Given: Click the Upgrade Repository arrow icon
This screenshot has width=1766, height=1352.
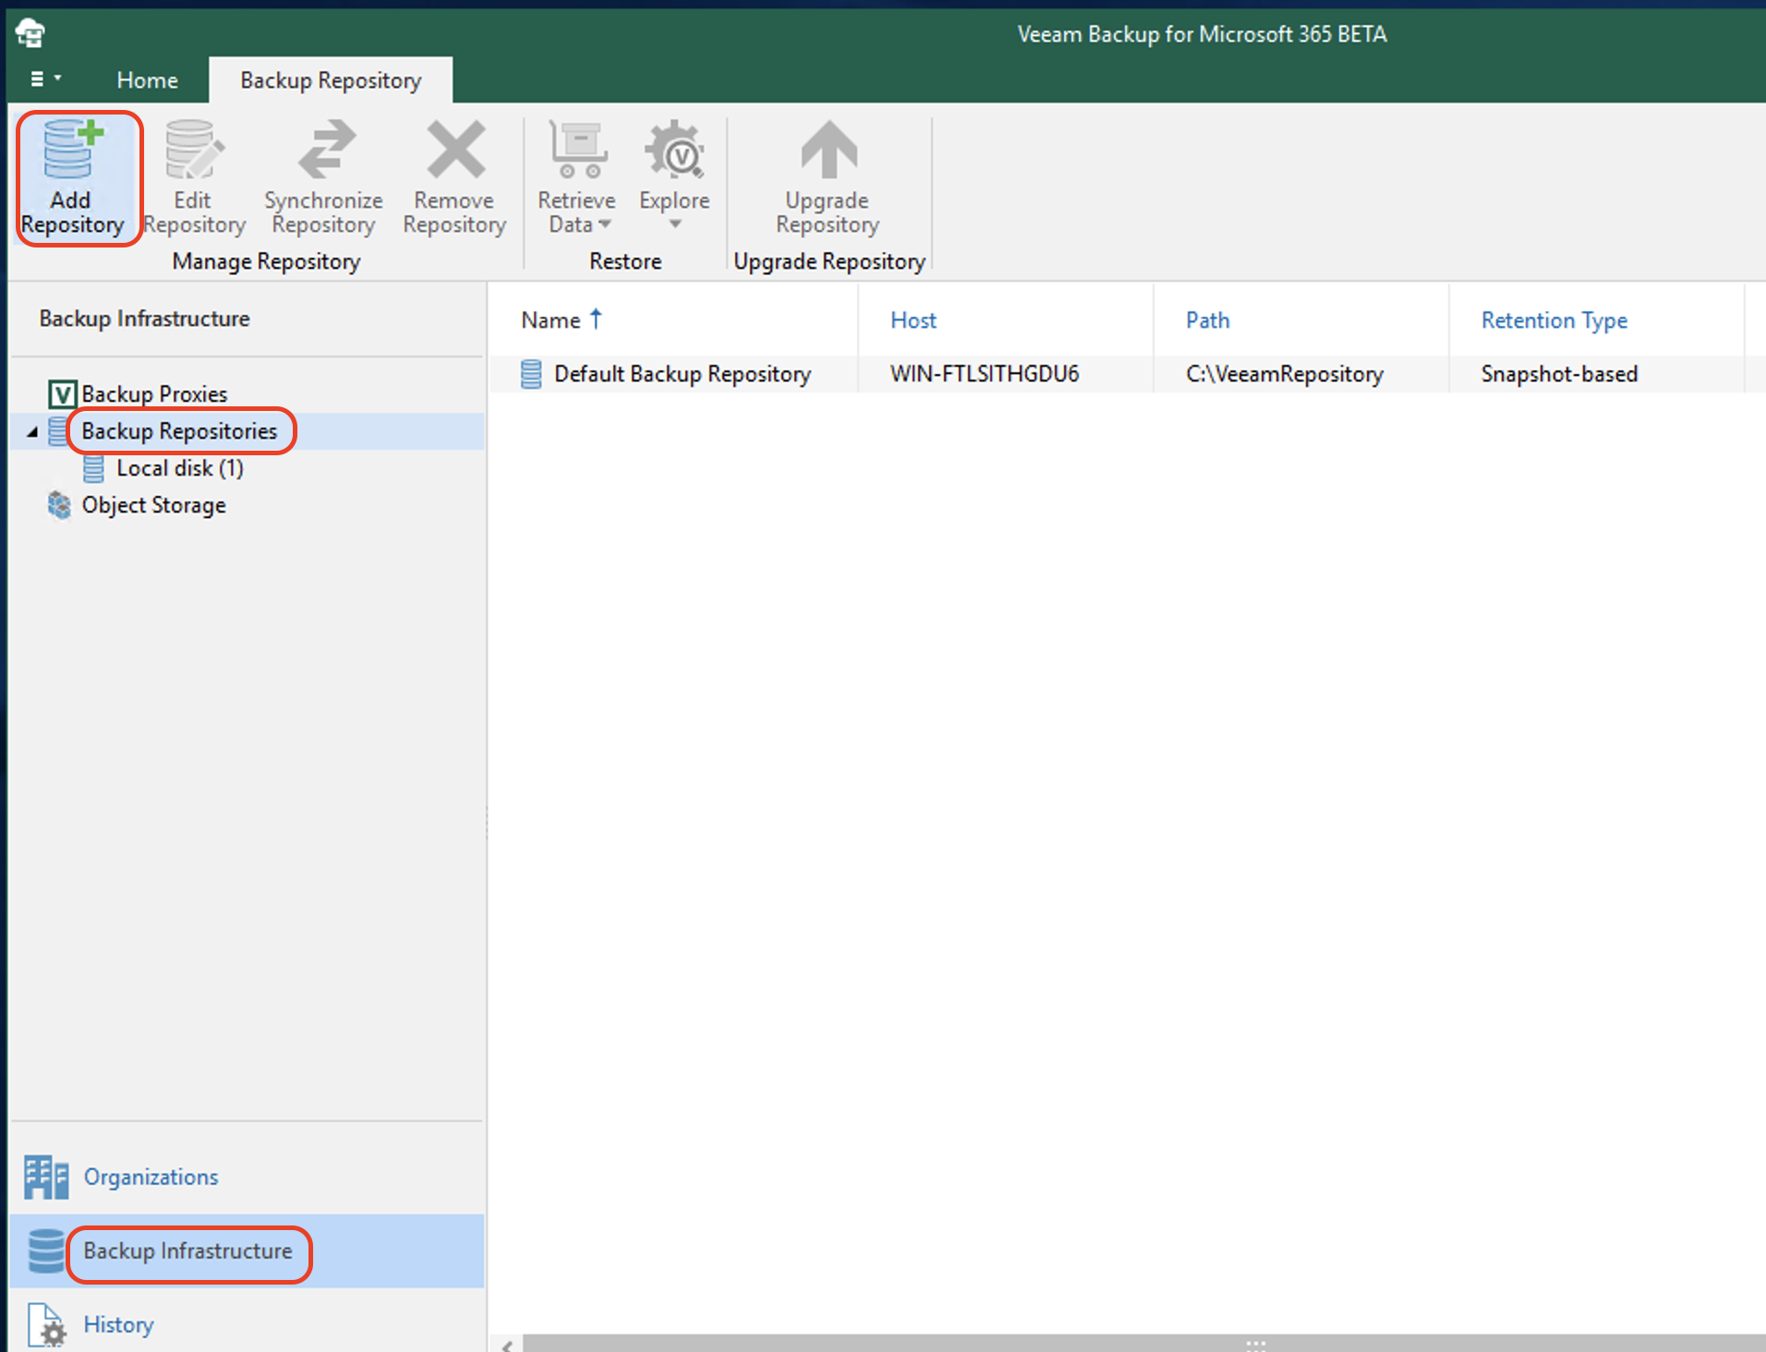Looking at the screenshot, I should coord(829,149).
